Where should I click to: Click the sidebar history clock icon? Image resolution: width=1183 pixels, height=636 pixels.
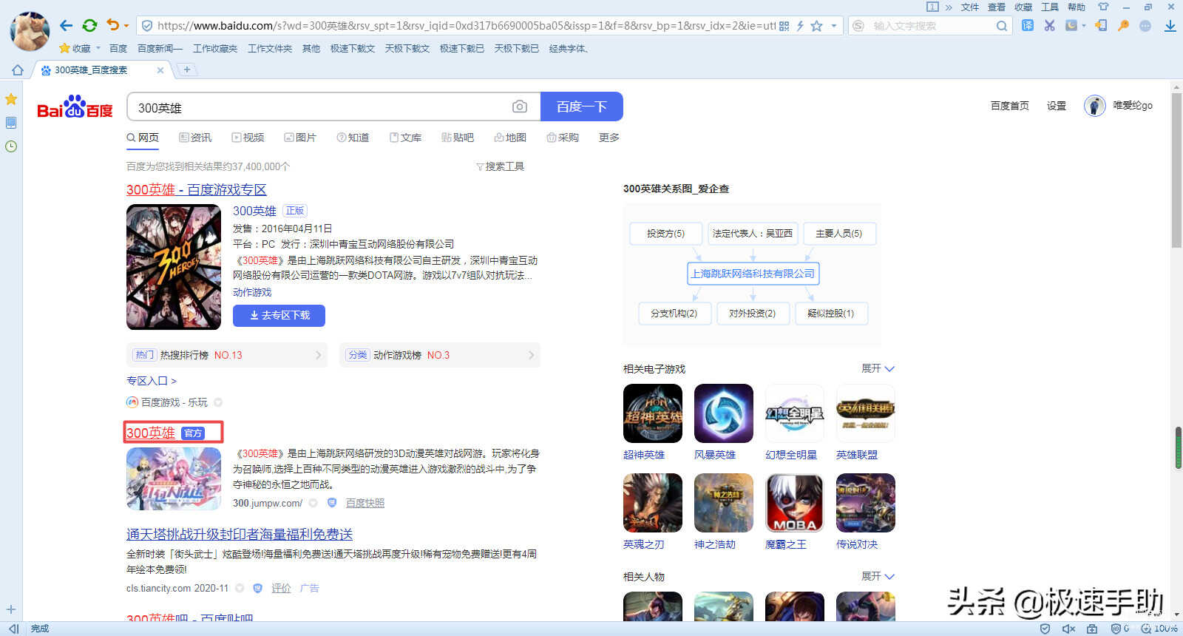pyautogui.click(x=11, y=146)
